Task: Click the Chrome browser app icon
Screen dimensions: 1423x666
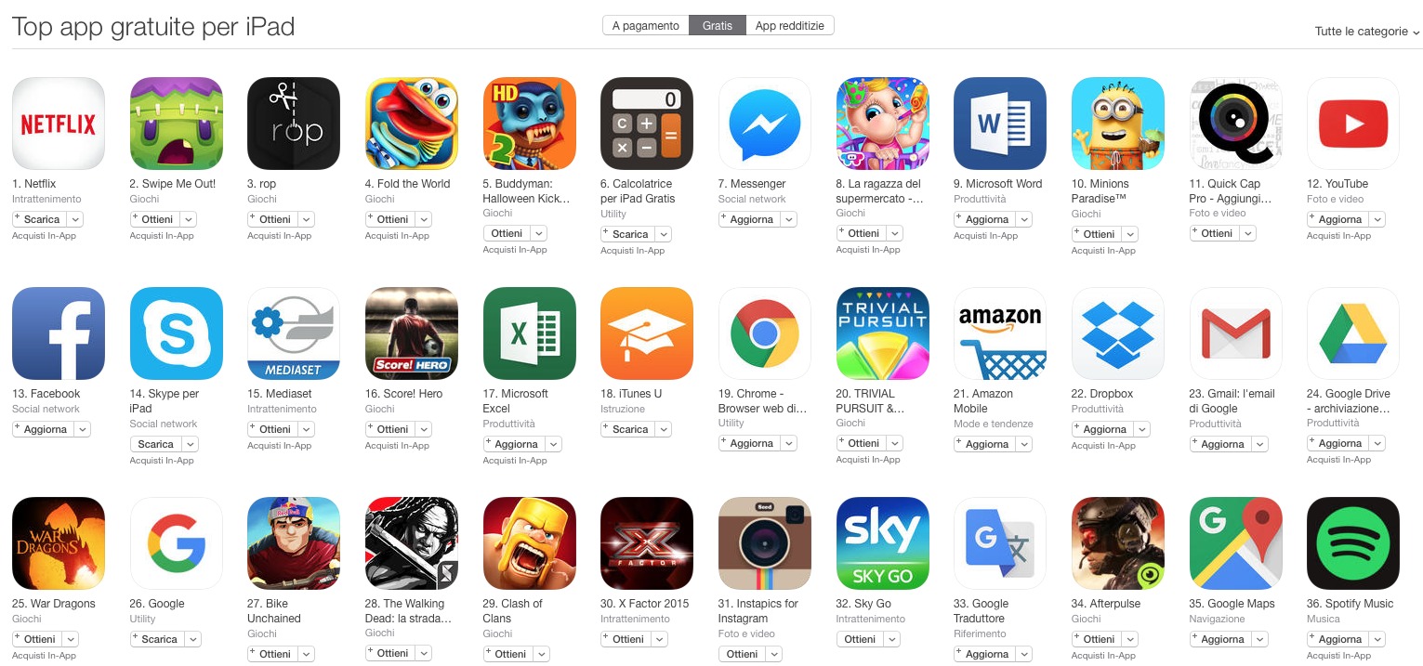Action: [765, 333]
